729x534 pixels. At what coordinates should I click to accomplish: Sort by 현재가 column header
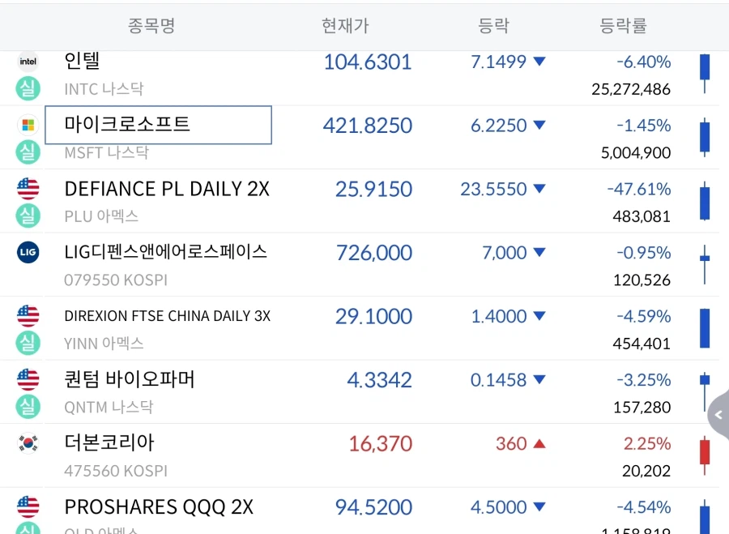point(345,26)
